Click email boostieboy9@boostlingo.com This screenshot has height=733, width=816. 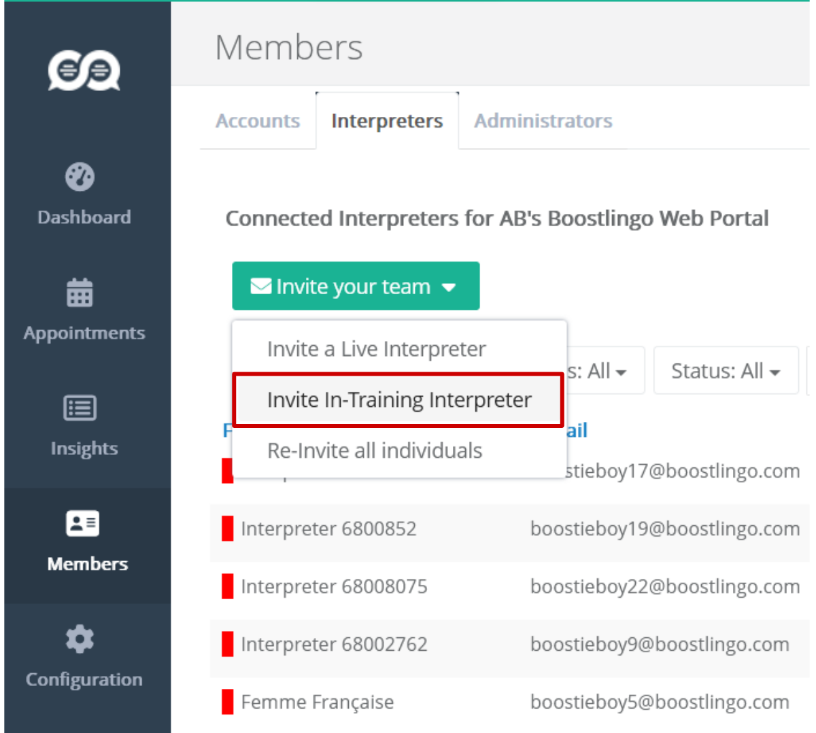[660, 644]
